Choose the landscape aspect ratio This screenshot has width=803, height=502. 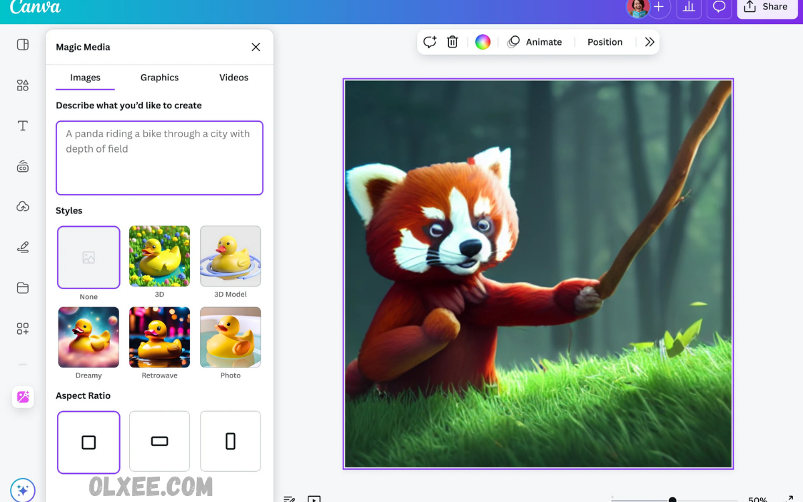coord(159,441)
